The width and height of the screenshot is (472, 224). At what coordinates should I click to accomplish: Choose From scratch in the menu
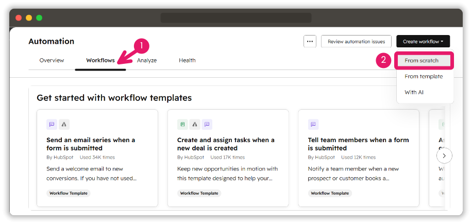click(424, 60)
